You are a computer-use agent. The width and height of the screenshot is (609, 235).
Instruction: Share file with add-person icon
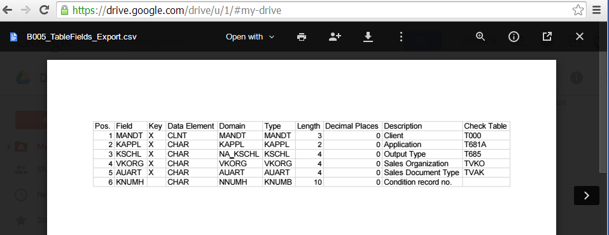coord(334,37)
